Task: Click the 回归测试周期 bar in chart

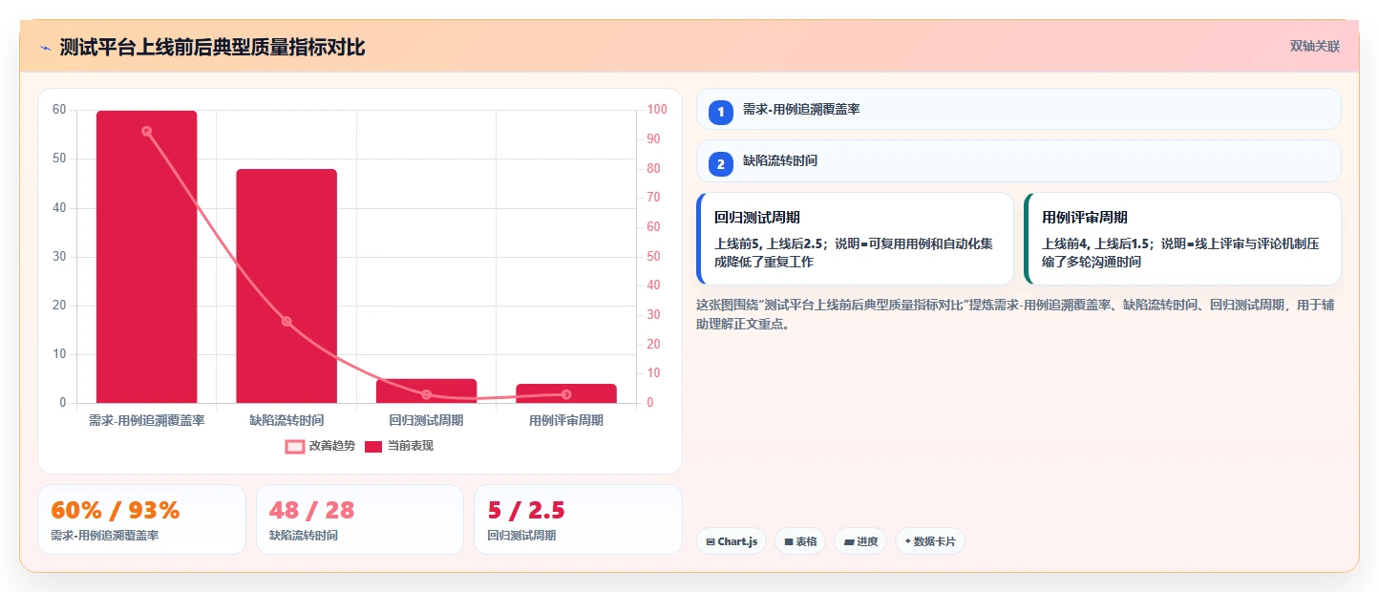Action: coord(426,391)
